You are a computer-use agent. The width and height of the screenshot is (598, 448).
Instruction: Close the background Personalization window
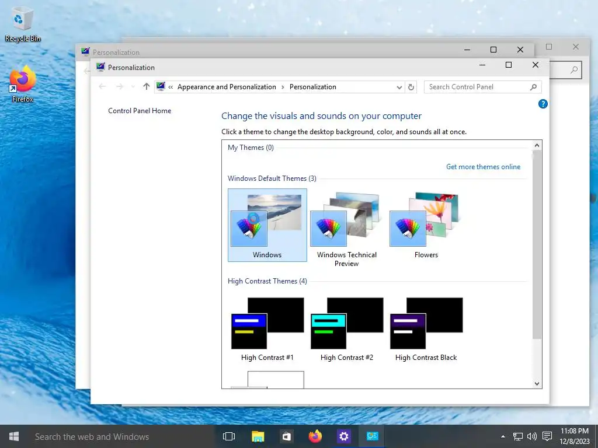[x=520, y=50]
